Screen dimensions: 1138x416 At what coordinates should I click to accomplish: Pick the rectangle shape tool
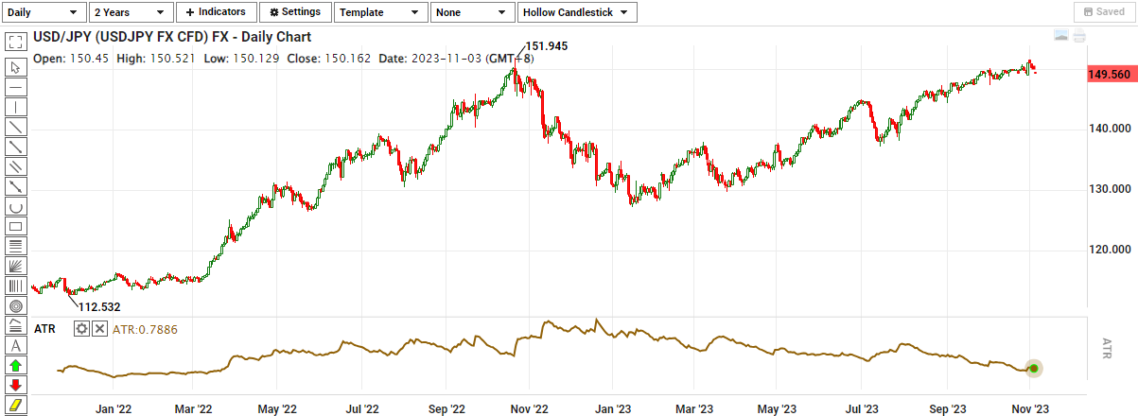click(x=15, y=226)
